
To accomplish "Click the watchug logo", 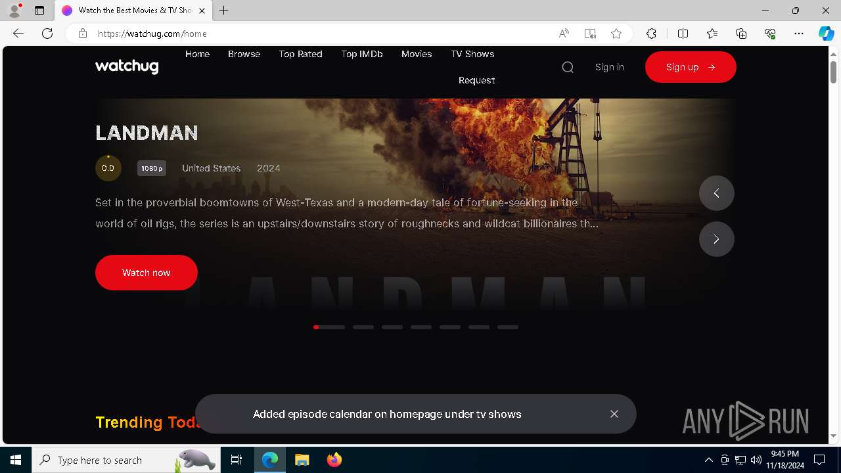I will click(x=127, y=66).
